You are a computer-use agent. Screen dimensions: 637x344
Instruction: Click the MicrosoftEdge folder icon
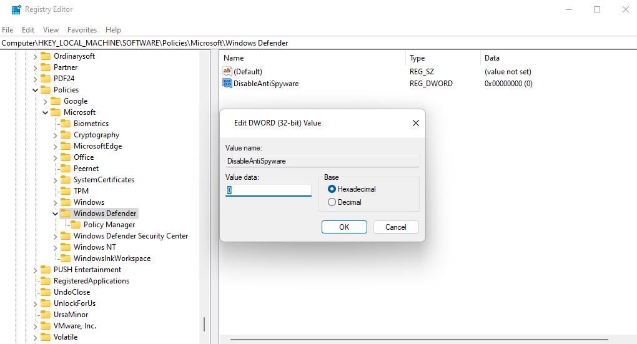[x=66, y=146]
